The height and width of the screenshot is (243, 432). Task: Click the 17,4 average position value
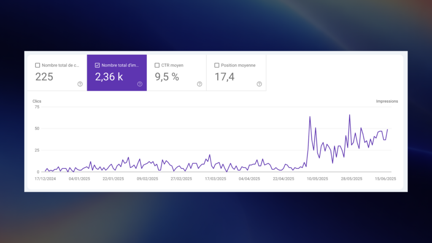point(224,77)
